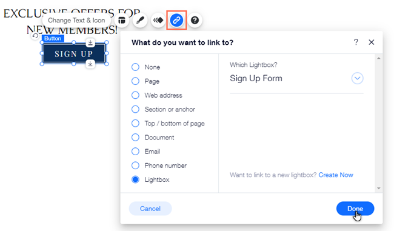Open the Animation icon in toolbar
Image resolution: width=394 pixels, height=231 pixels.
pyautogui.click(x=158, y=20)
